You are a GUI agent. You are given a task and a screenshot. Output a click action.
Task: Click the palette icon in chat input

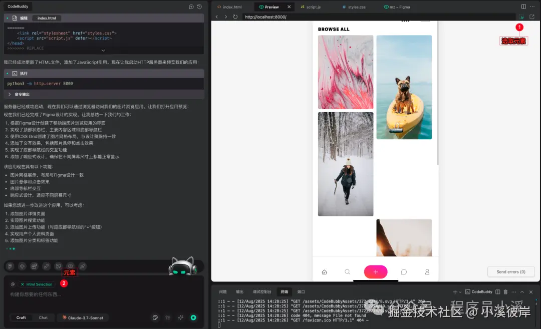coord(155,317)
